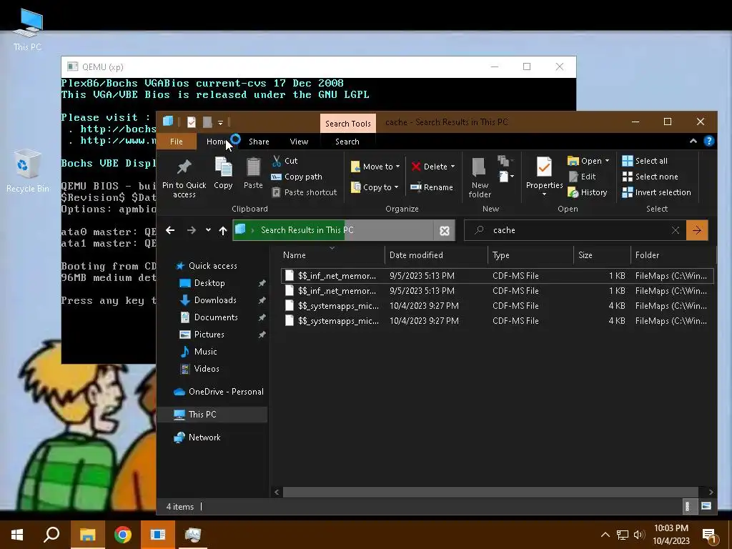Viewport: 732px width, 549px height.
Task: Open Documents in navigation pane
Action: (x=216, y=317)
